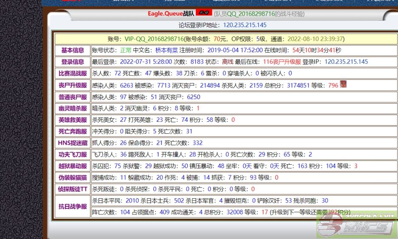The height and width of the screenshot is (239, 398).
Task: Click the 普通丧尸服 row label
Action: [73, 97]
